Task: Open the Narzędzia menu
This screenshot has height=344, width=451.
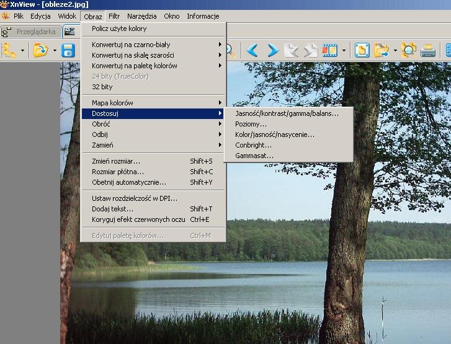Action: click(x=142, y=16)
